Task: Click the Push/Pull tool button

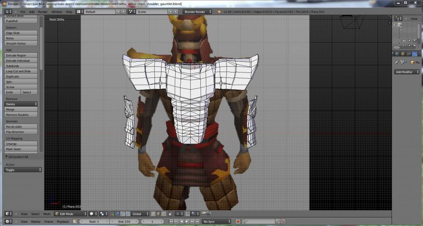Action: click(21, 21)
